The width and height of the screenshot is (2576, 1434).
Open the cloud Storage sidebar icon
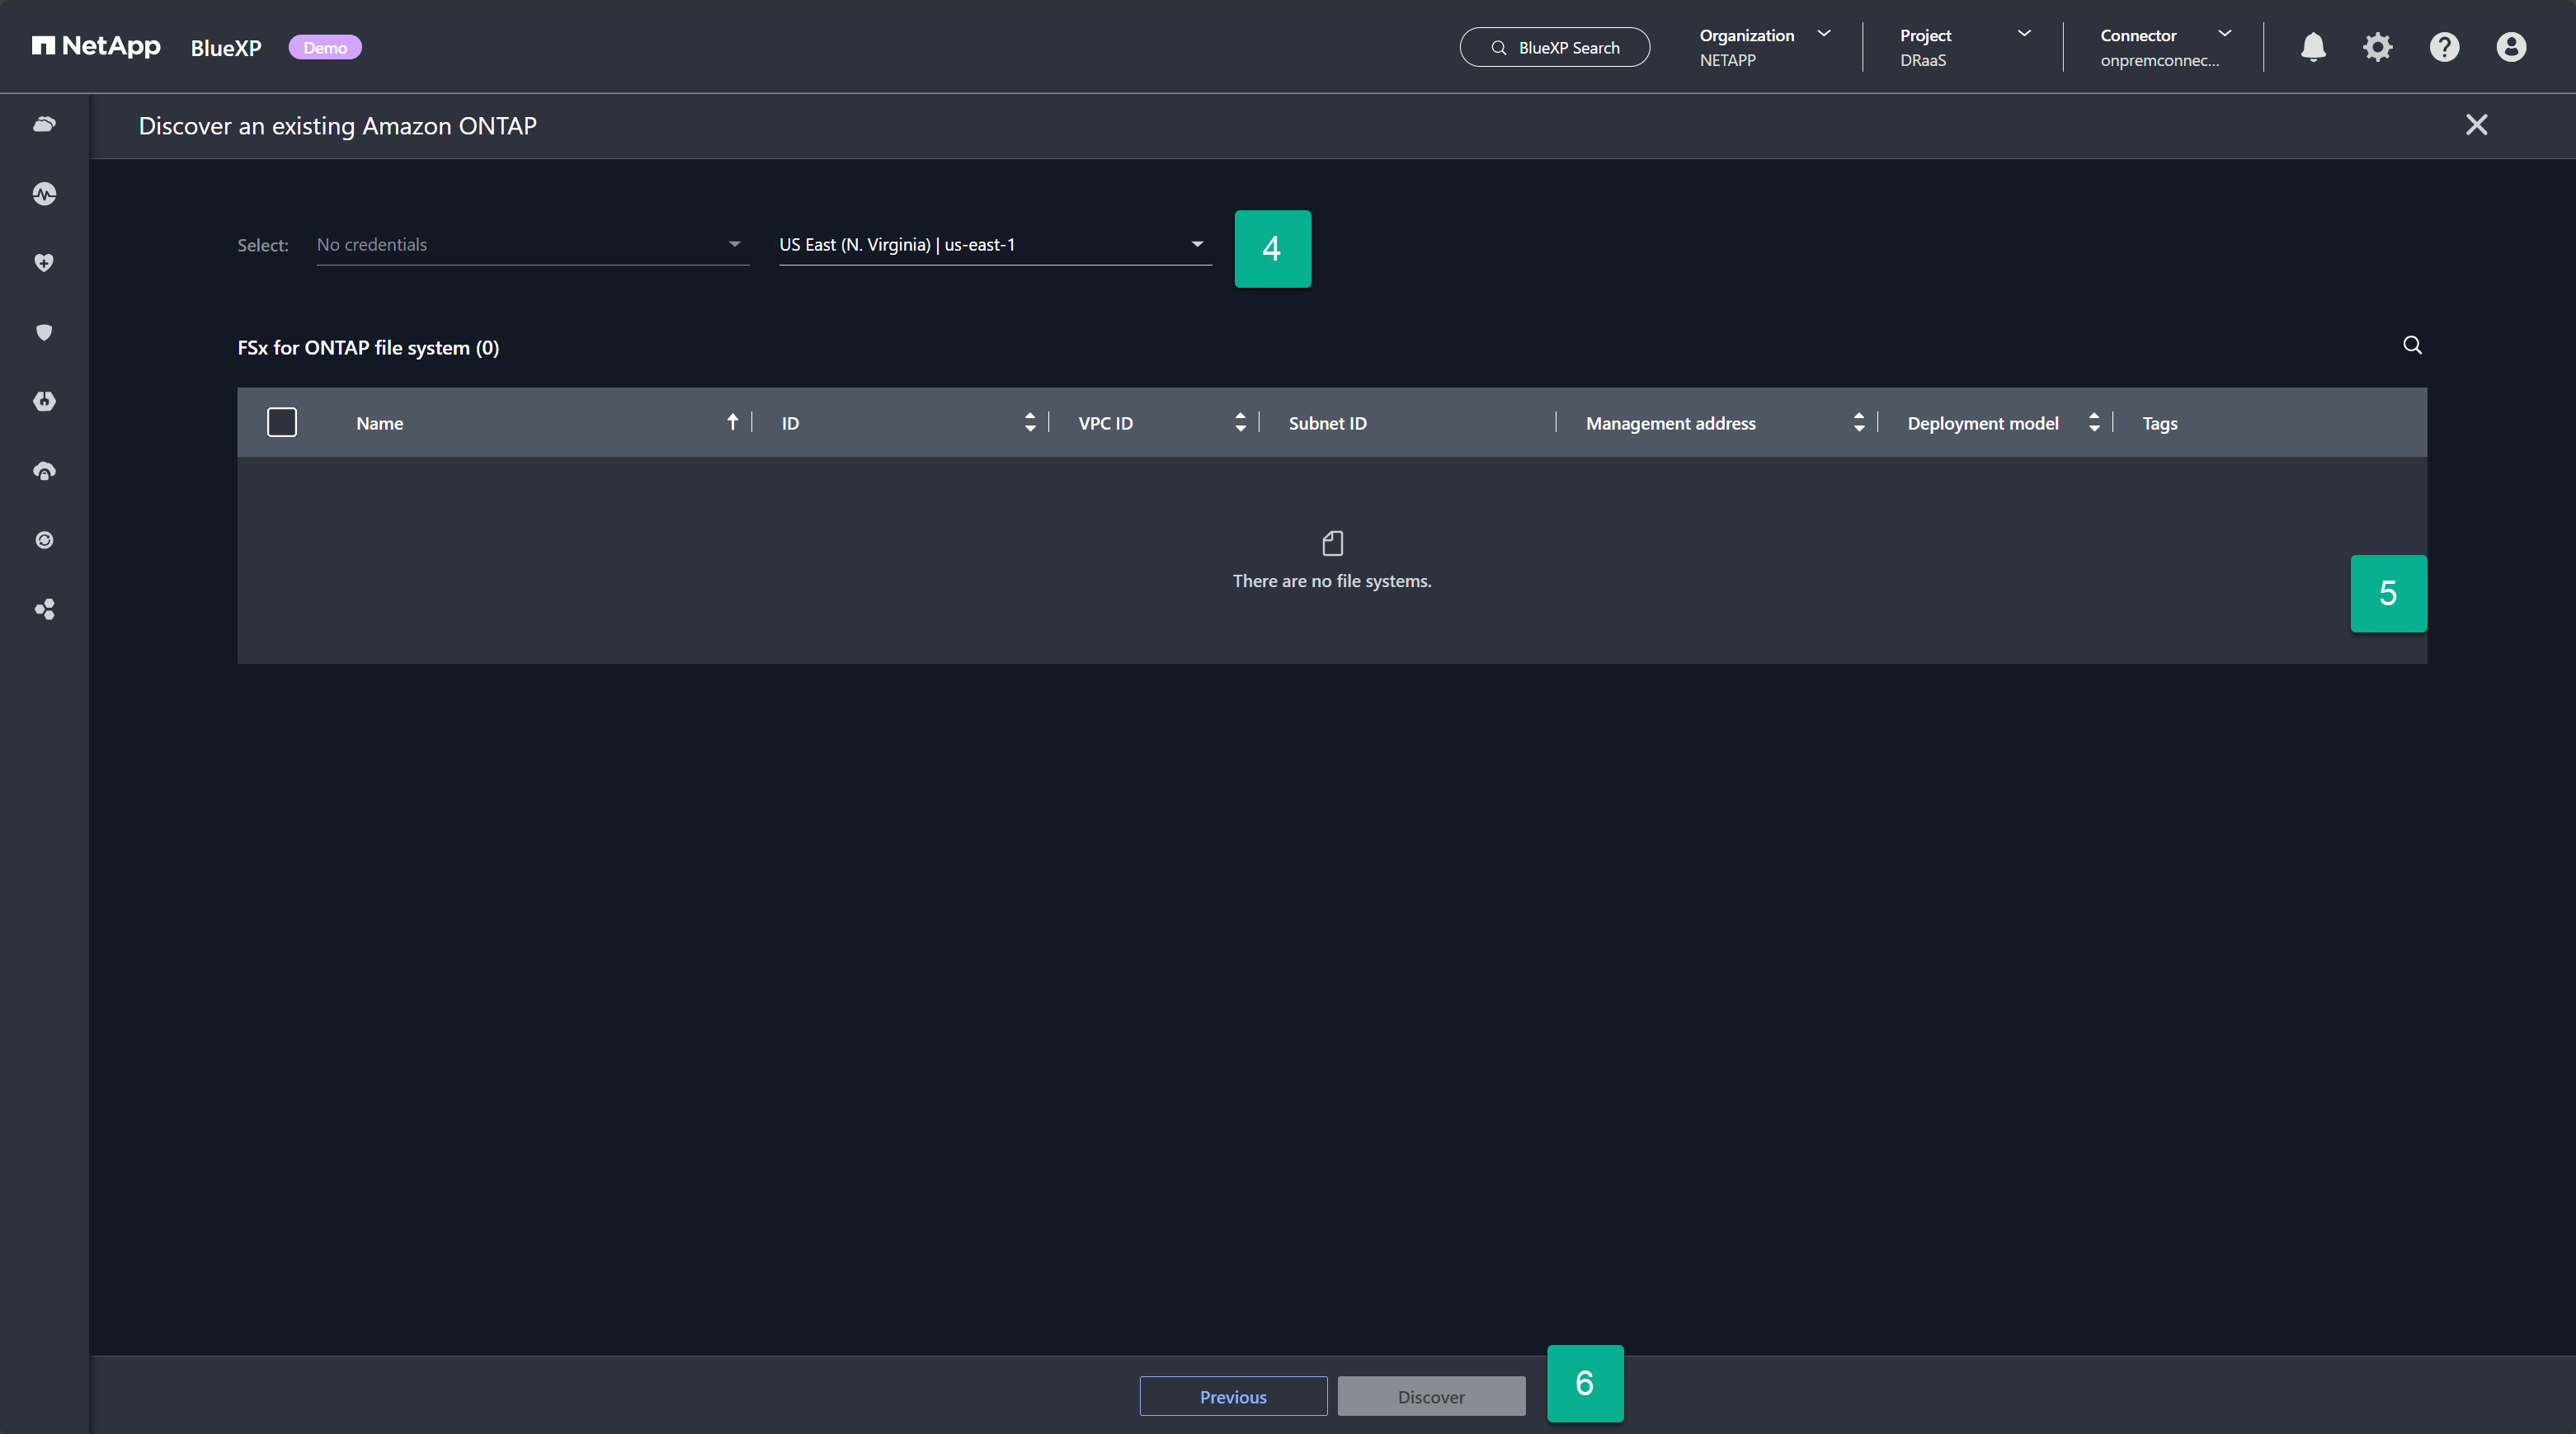coord(44,124)
